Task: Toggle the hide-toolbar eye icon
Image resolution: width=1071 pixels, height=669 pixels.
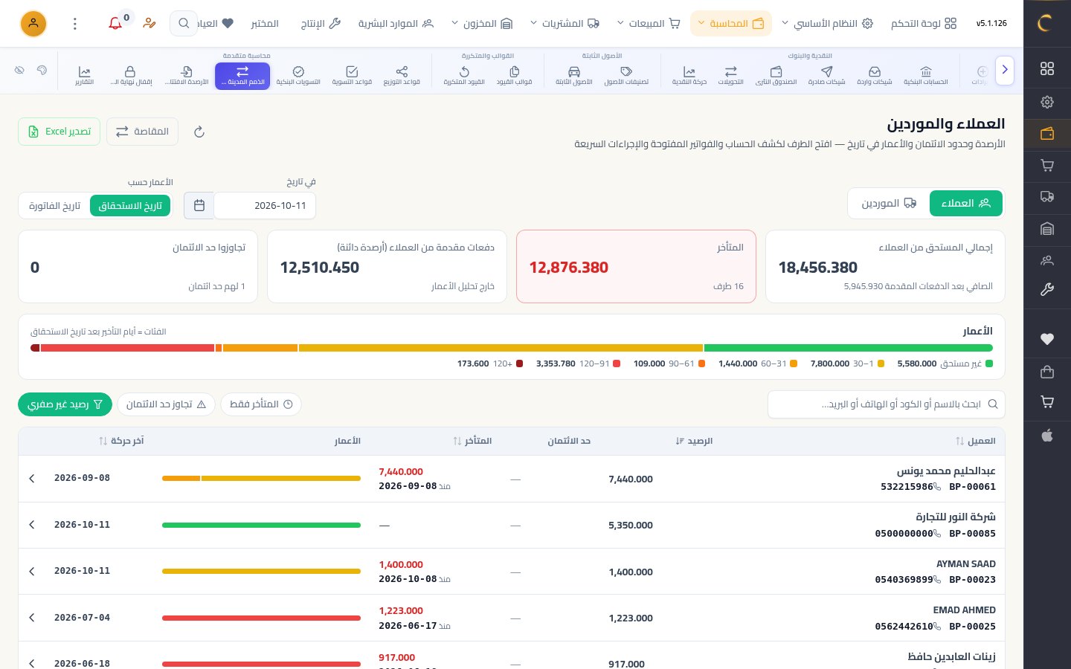Action: pos(19,70)
